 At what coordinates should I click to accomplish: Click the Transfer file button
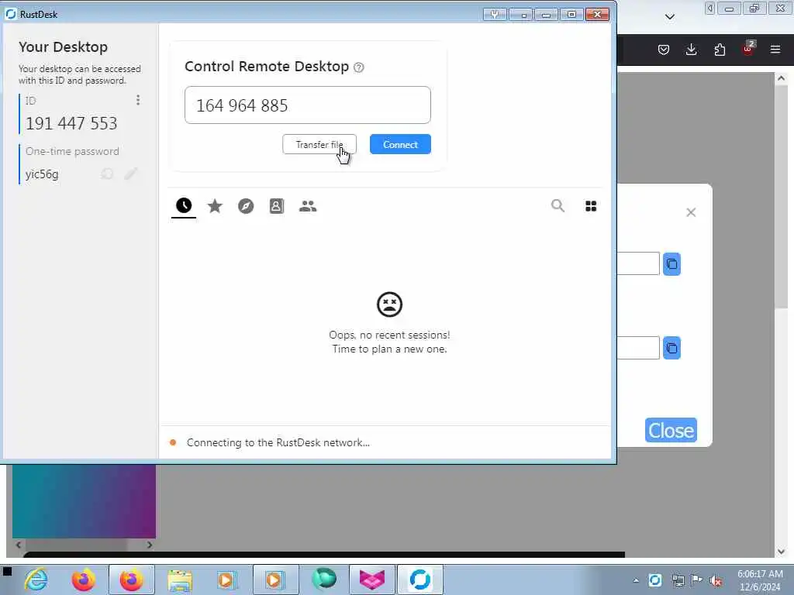[319, 144]
